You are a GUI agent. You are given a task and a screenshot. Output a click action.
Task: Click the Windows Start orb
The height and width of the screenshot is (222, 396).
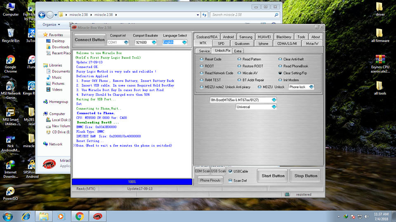7,217
